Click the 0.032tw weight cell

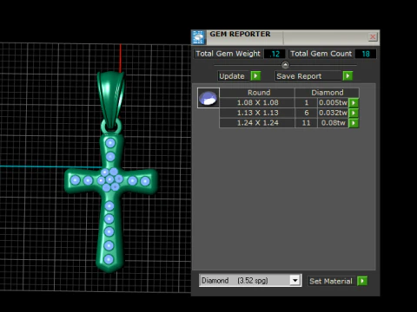coord(333,113)
